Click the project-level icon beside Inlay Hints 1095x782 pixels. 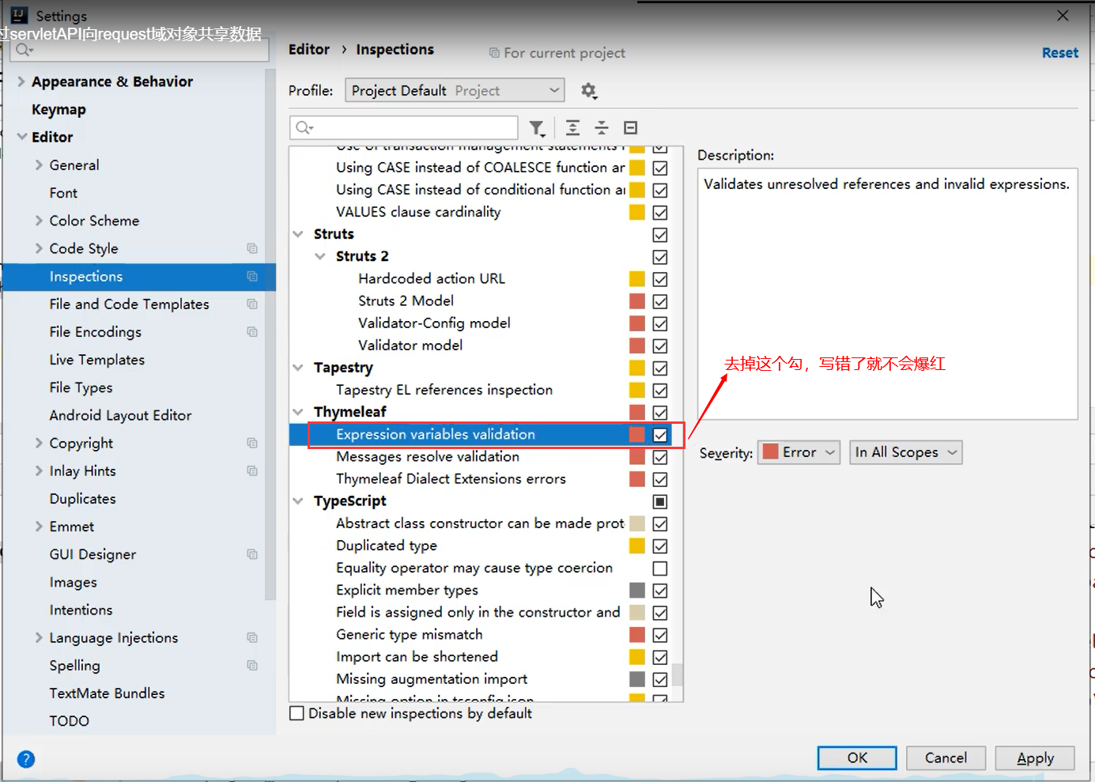pos(252,470)
